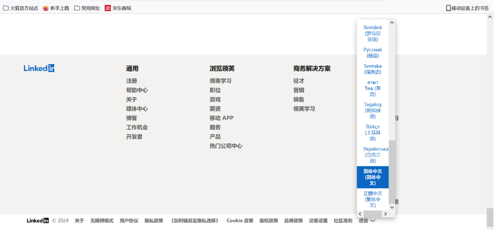The width and height of the screenshot is (494, 230).
Task: Open the 无障碍模式 link
Action: coord(102,220)
